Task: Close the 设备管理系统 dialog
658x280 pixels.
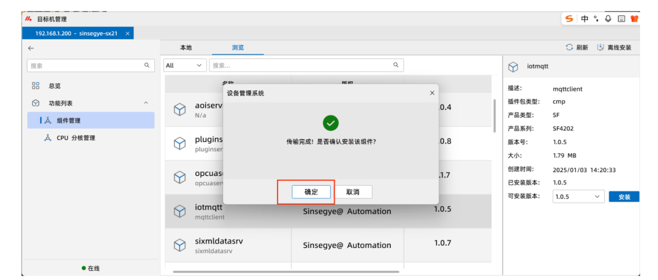Action: pos(432,93)
